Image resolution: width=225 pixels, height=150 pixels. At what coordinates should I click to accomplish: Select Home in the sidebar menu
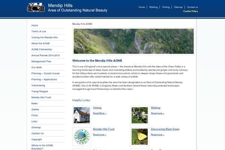pyautogui.click(x=35, y=25)
